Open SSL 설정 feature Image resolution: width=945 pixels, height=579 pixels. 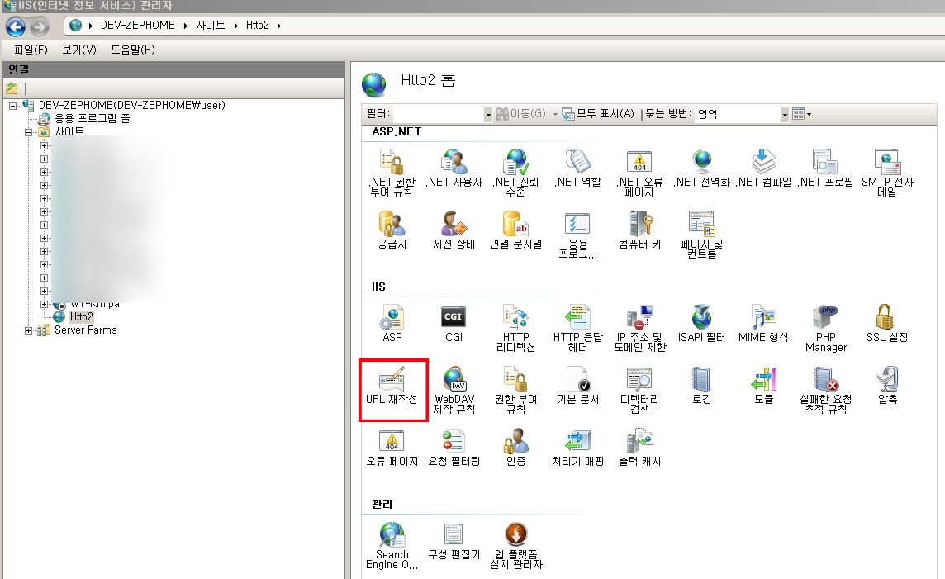[887, 324]
